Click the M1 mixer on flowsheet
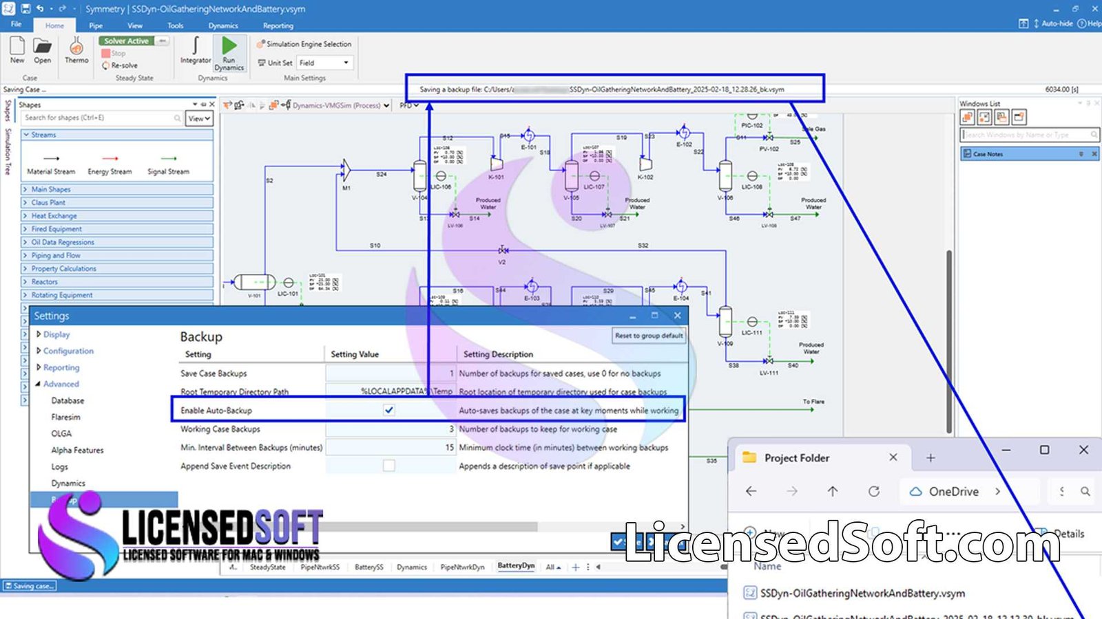This screenshot has width=1102, height=619. tap(346, 169)
